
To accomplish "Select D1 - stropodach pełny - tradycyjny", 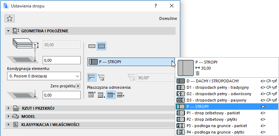I will tap(227, 87).
